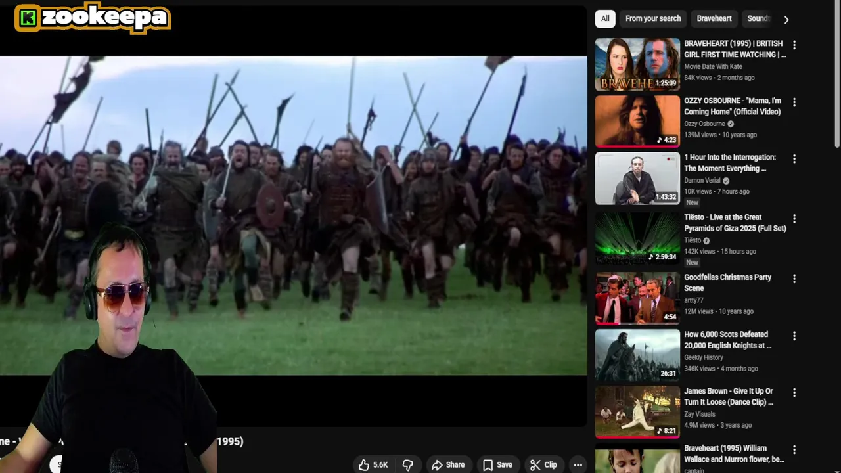Image resolution: width=841 pixels, height=473 pixels.
Task: Go to Geekly History channel name
Action: pos(704,357)
